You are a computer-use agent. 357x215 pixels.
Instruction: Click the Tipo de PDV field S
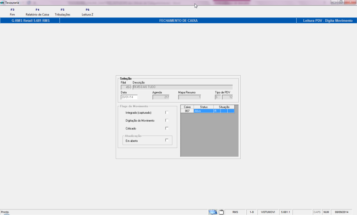point(218,97)
